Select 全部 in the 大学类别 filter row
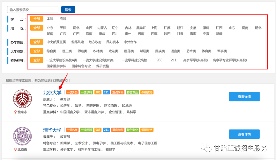This screenshot has width=276, height=160. coord(37,51)
